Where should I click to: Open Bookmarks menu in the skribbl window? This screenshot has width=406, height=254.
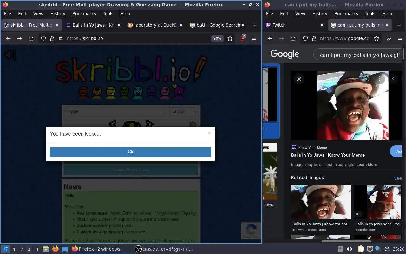coord(84,14)
